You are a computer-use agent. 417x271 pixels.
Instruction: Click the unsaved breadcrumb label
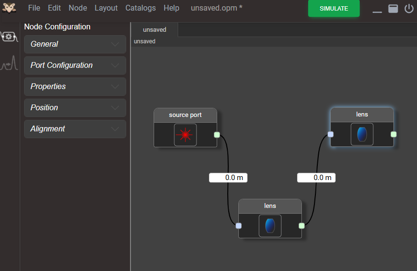coord(144,41)
